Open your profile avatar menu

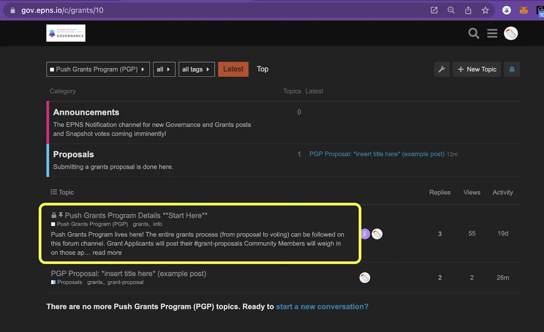tap(511, 33)
